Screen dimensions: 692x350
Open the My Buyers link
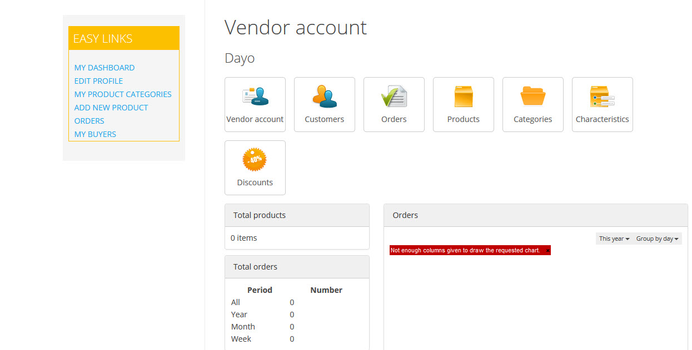96,134
